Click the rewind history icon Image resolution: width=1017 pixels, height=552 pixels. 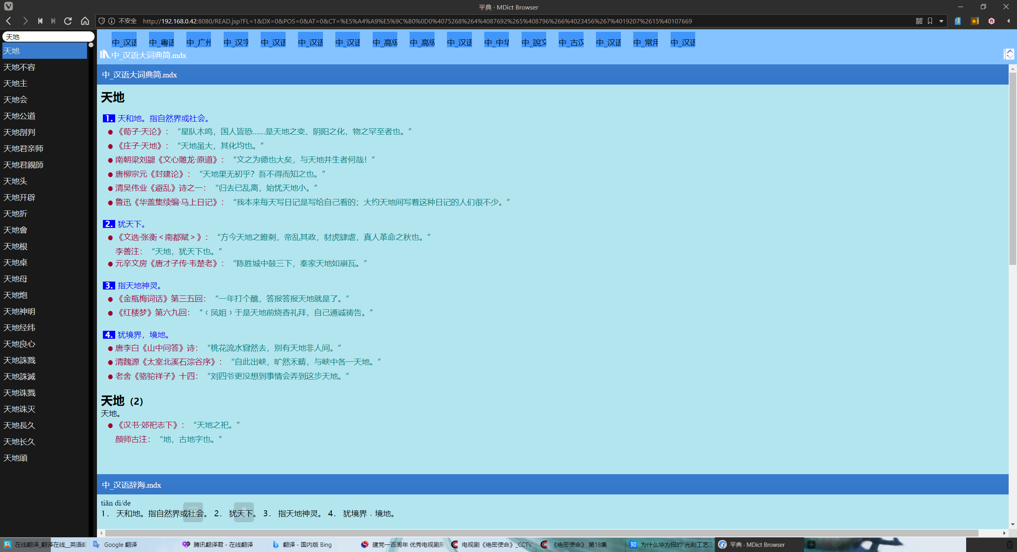point(40,21)
